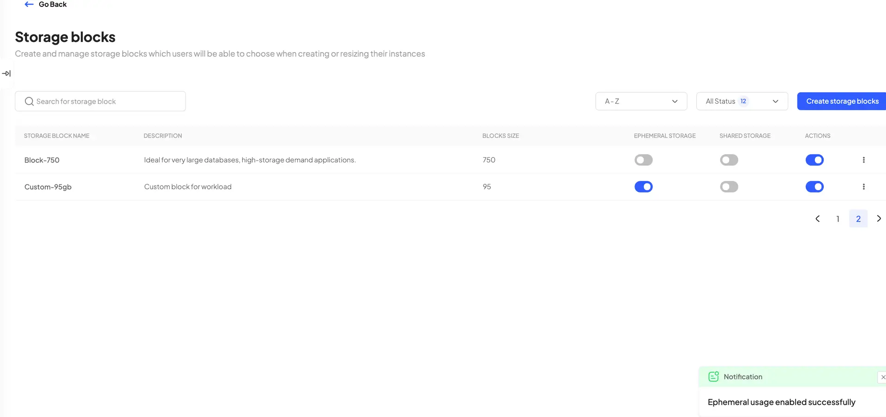886x417 pixels.
Task: Open the kebab menu for Custom-95gb
Action: (864, 186)
